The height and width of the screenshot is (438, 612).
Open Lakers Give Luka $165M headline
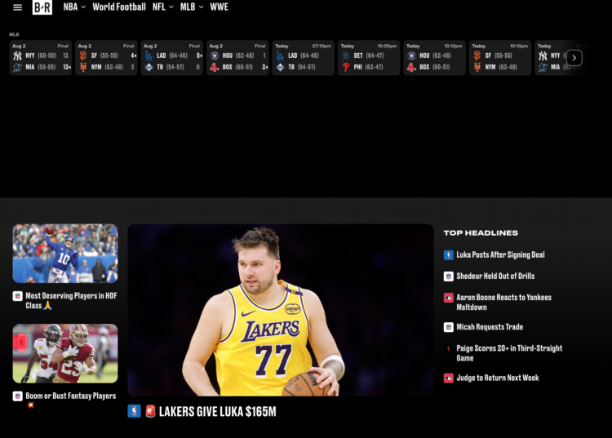point(217,411)
